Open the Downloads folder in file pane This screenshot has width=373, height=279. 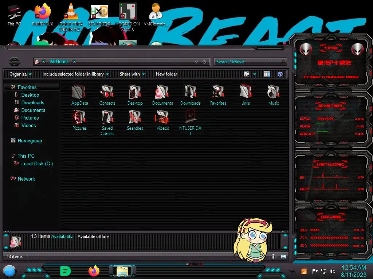coord(190,95)
